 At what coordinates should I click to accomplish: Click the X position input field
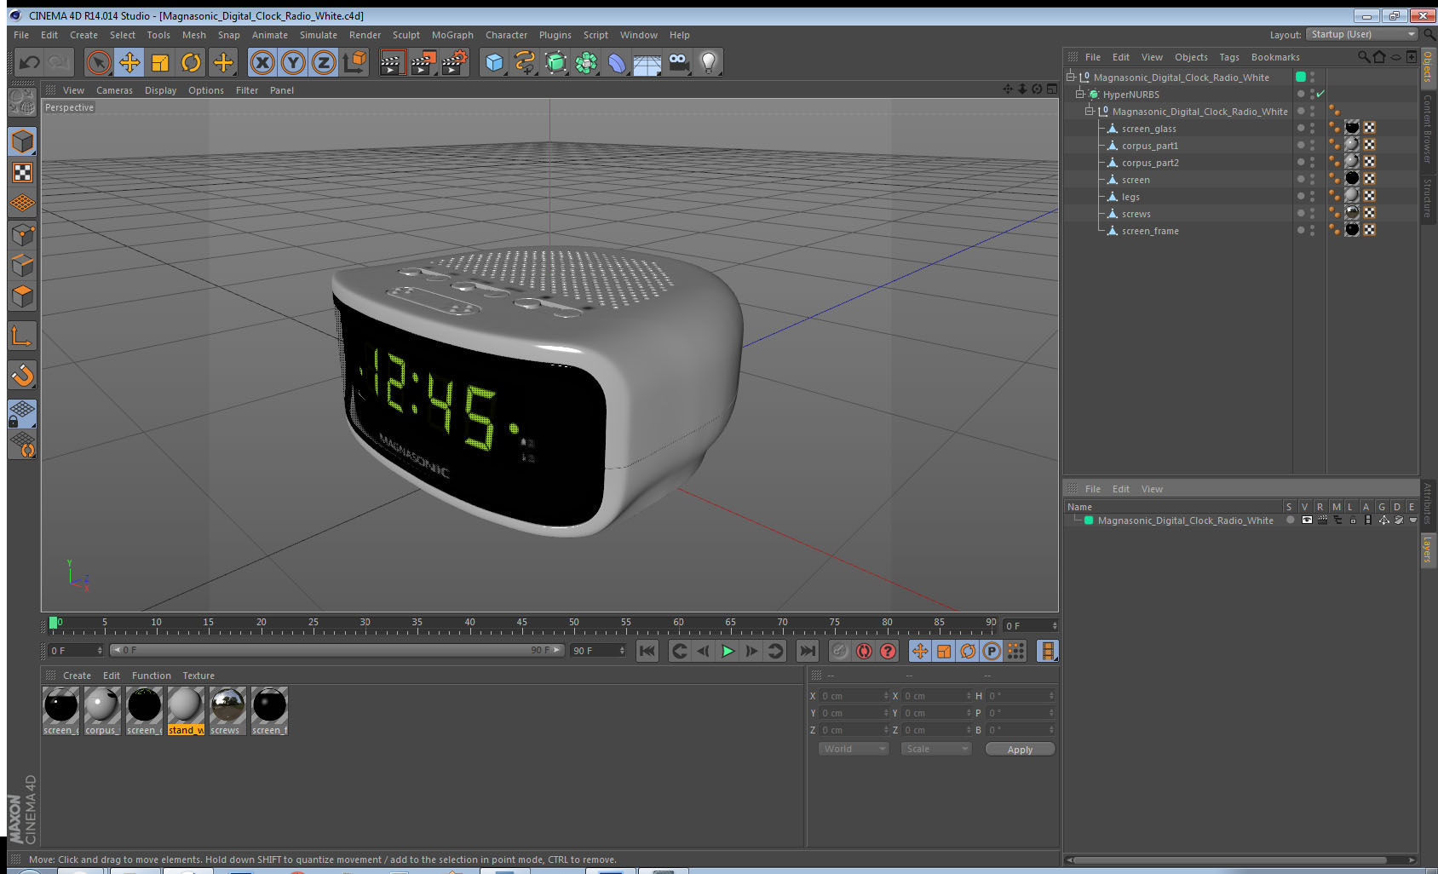coord(854,696)
